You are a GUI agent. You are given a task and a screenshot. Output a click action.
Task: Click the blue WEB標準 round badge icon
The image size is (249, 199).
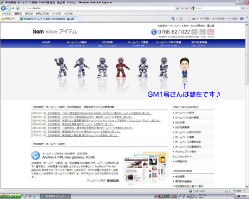coord(36,155)
